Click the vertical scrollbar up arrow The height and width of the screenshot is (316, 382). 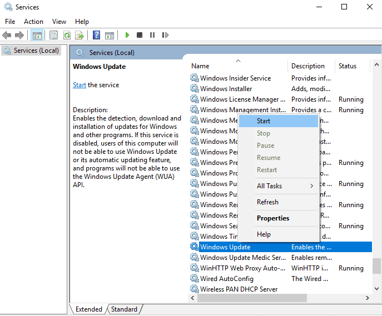(376, 64)
